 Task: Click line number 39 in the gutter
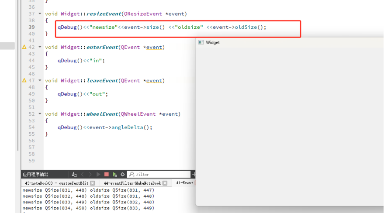pos(31,27)
